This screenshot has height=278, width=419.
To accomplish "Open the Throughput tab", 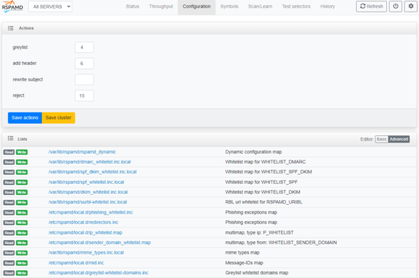I will coord(161,7).
